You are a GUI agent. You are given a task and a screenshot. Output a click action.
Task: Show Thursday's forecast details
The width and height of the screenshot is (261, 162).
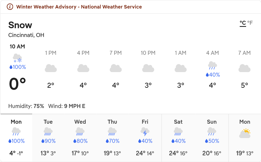tap(112, 138)
